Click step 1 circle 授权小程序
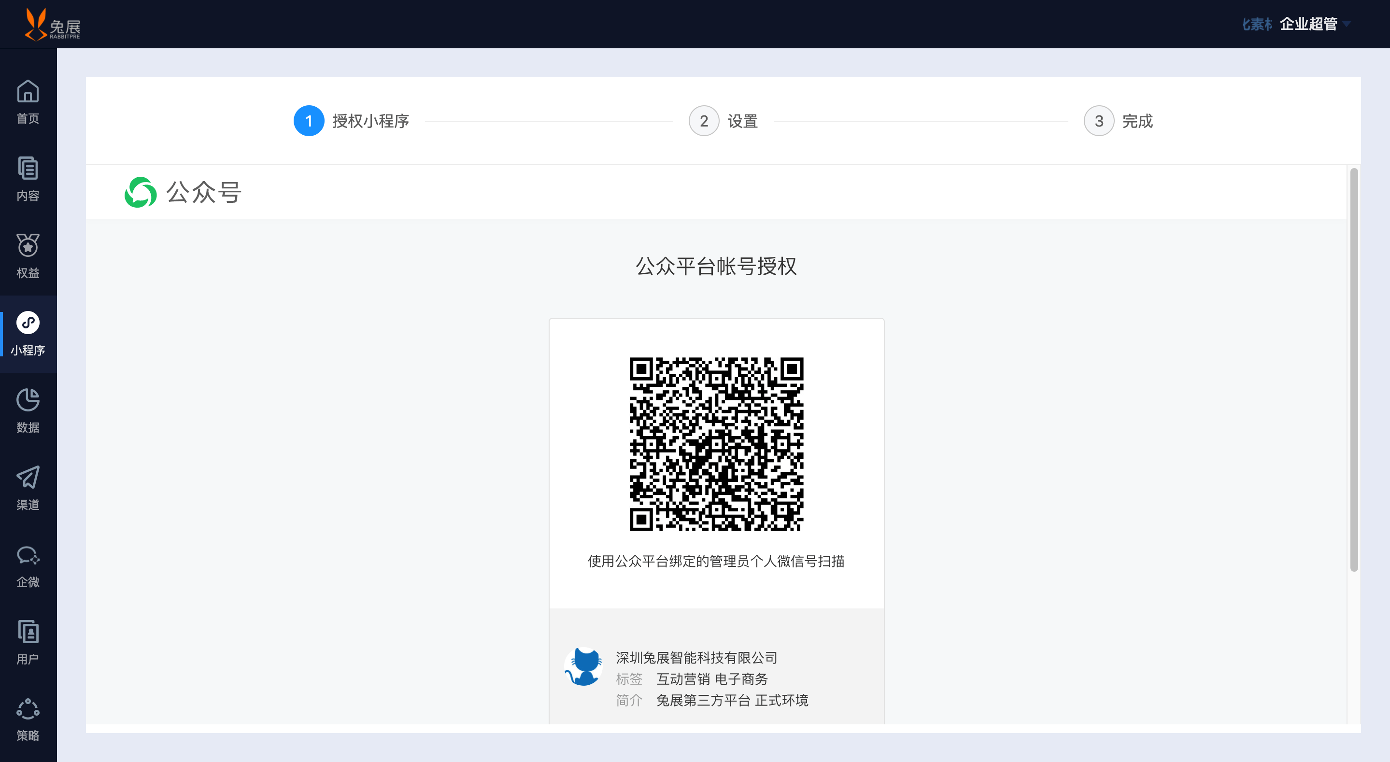 [309, 121]
